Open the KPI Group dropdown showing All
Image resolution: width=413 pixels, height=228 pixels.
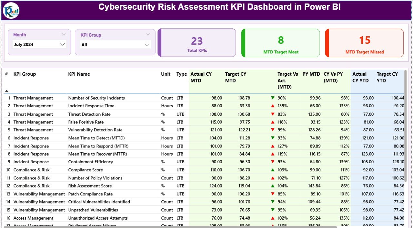pyautogui.click(x=115, y=45)
